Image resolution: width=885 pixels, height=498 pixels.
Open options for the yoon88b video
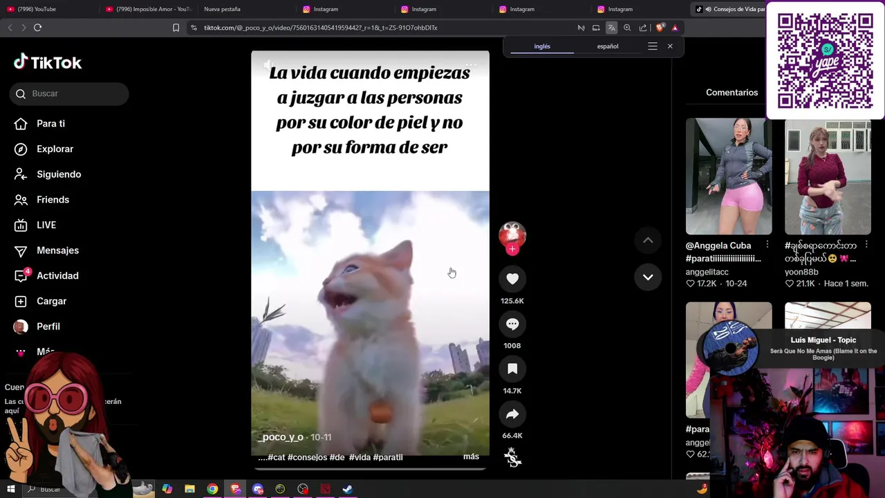click(x=866, y=245)
